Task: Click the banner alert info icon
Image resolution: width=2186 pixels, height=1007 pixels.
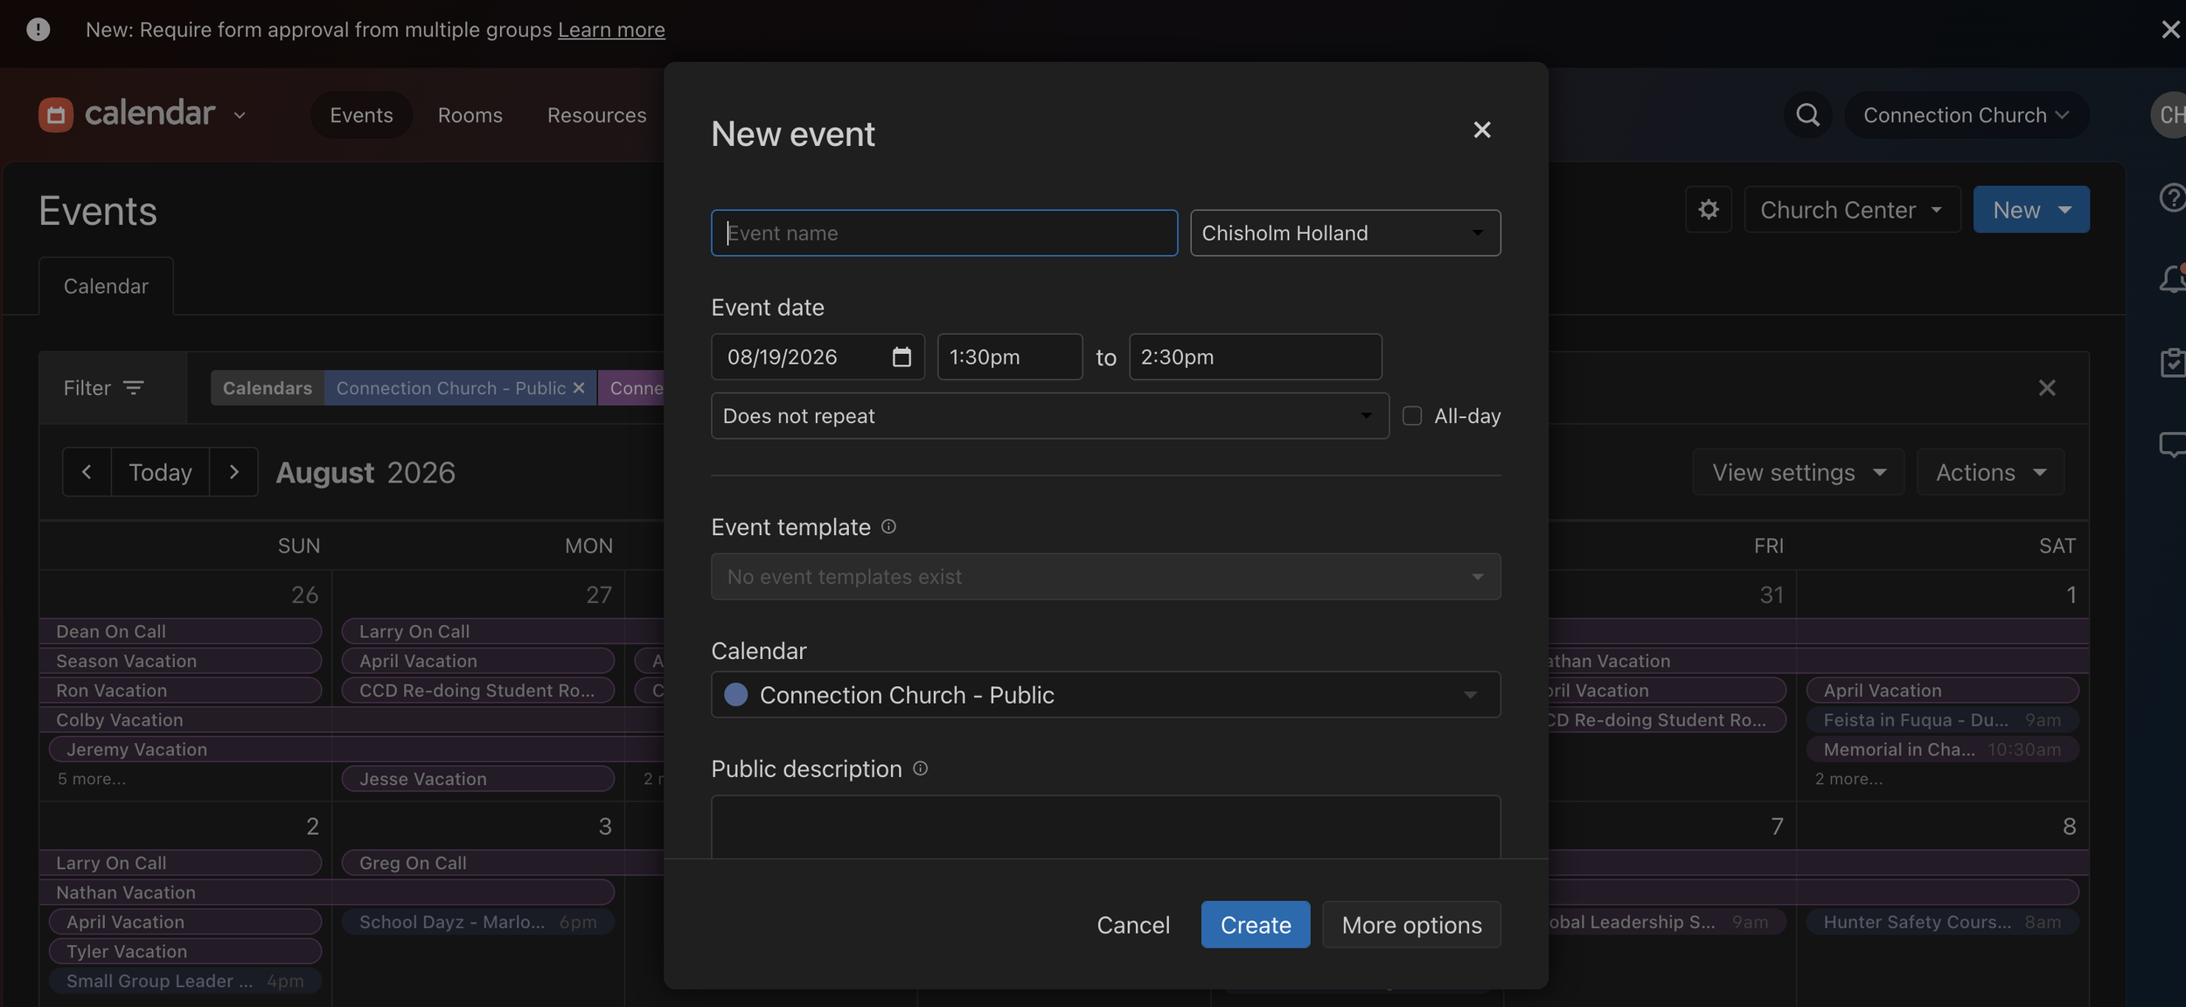Action: tap(38, 30)
